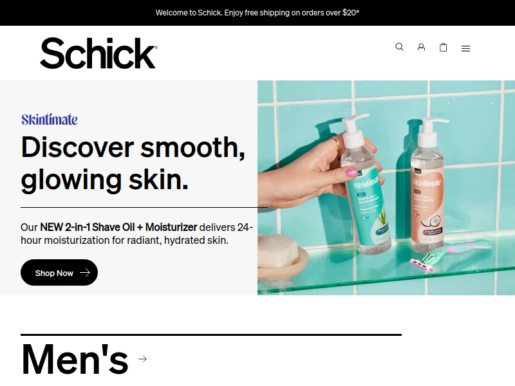Click the Schick logo
The height and width of the screenshot is (386, 515).
tap(98, 53)
